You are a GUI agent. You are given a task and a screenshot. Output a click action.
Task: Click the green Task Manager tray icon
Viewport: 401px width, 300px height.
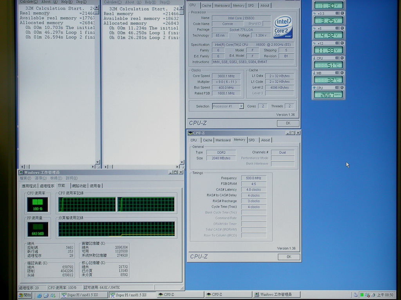pos(362,295)
